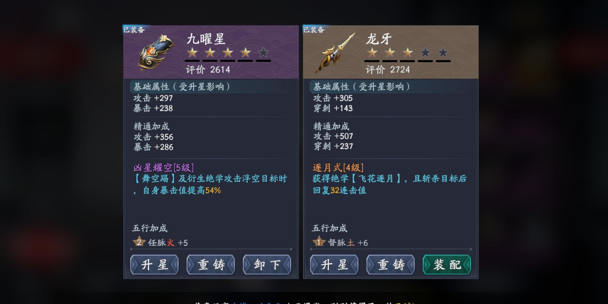This screenshot has height=304, width=608.
Task: Tap the star badge numbered 1 beside 督脉土
Action: (319, 242)
